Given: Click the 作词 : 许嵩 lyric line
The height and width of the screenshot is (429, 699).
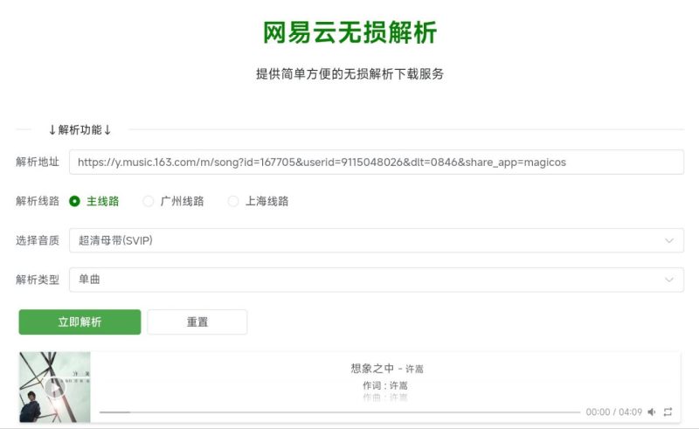Looking at the screenshot, I should (x=385, y=385).
